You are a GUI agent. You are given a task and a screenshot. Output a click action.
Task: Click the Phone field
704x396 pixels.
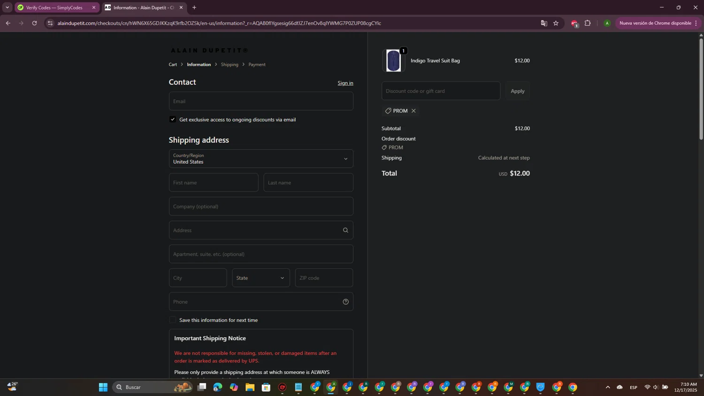coord(261,302)
